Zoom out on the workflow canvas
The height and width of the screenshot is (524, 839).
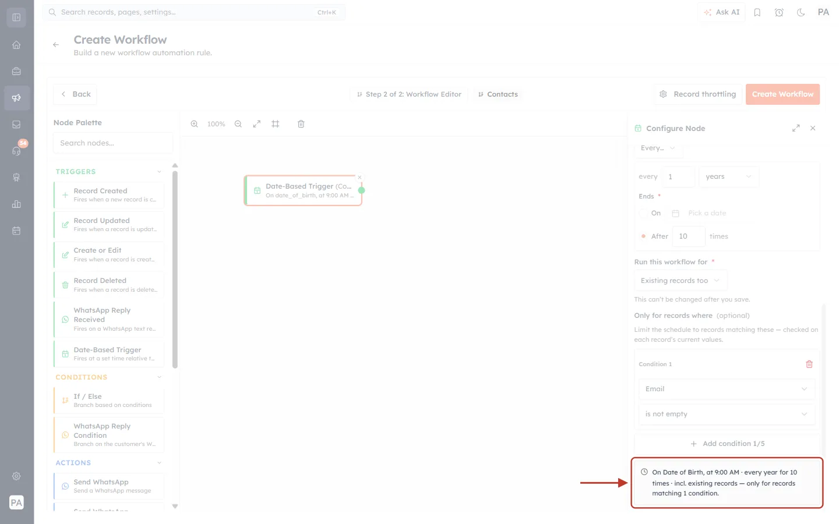238,124
